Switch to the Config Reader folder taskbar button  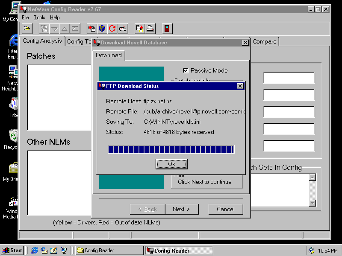109,250
